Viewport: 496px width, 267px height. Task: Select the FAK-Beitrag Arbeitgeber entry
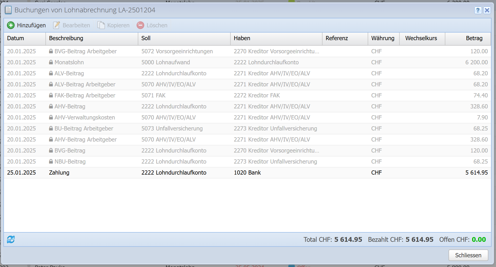coord(85,96)
